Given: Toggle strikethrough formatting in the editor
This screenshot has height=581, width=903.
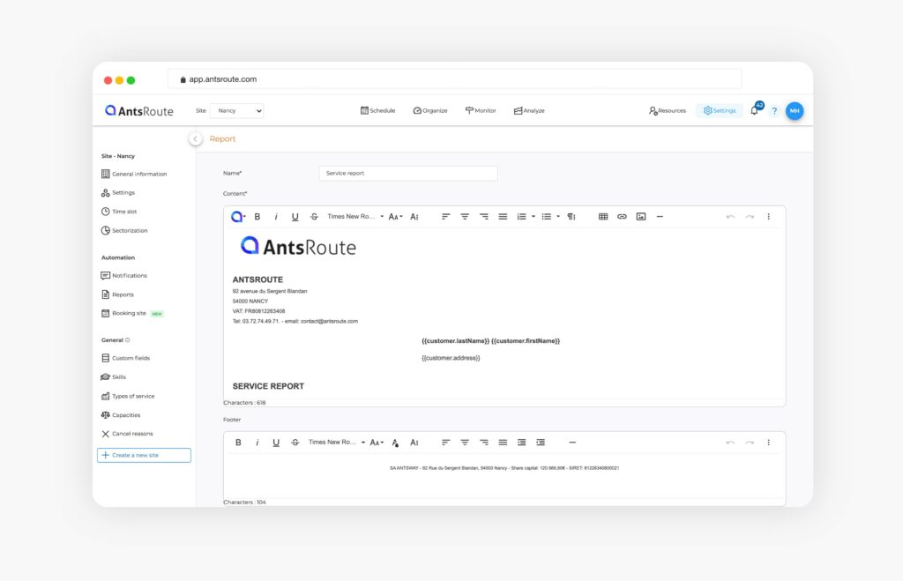Looking at the screenshot, I should pyautogui.click(x=314, y=216).
